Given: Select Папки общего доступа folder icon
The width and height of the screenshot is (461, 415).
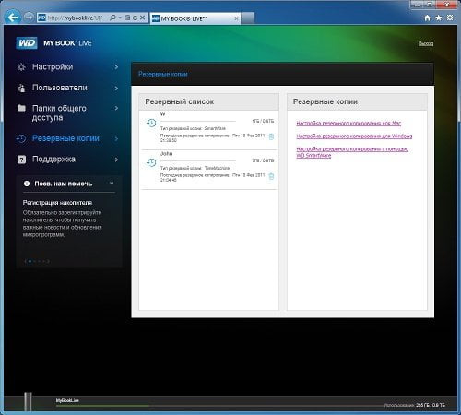Looking at the screenshot, I should point(21,108).
